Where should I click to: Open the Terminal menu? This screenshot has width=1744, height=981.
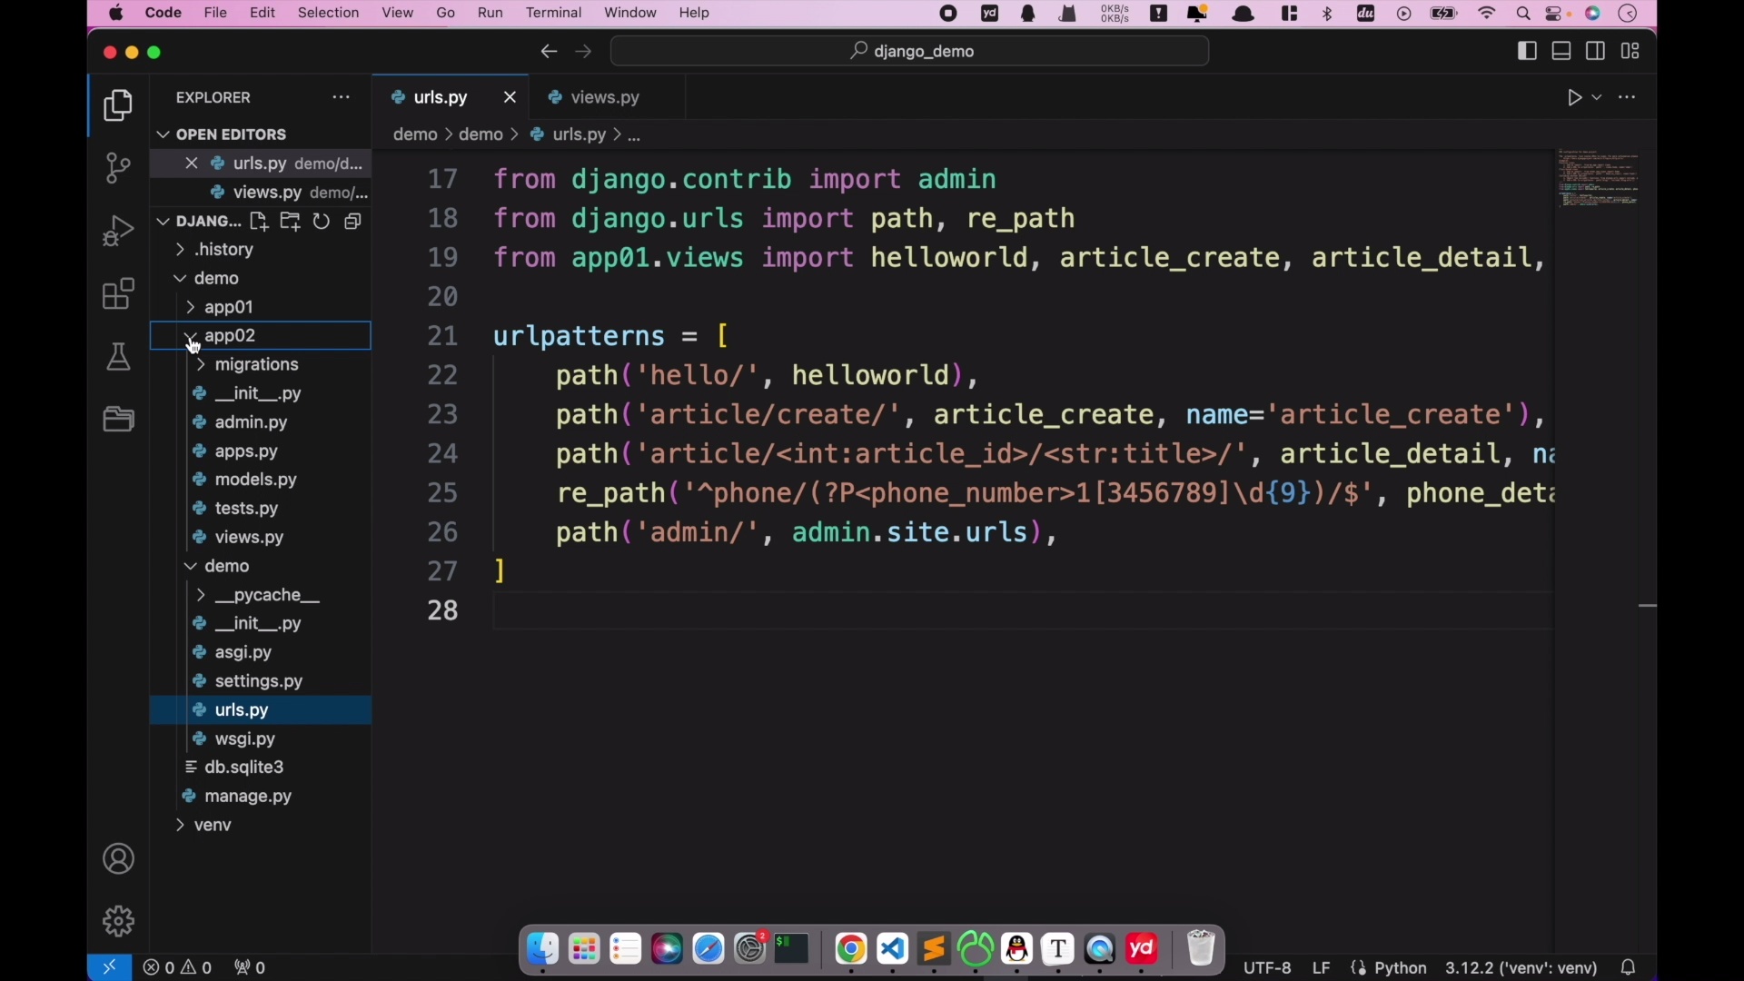point(554,13)
